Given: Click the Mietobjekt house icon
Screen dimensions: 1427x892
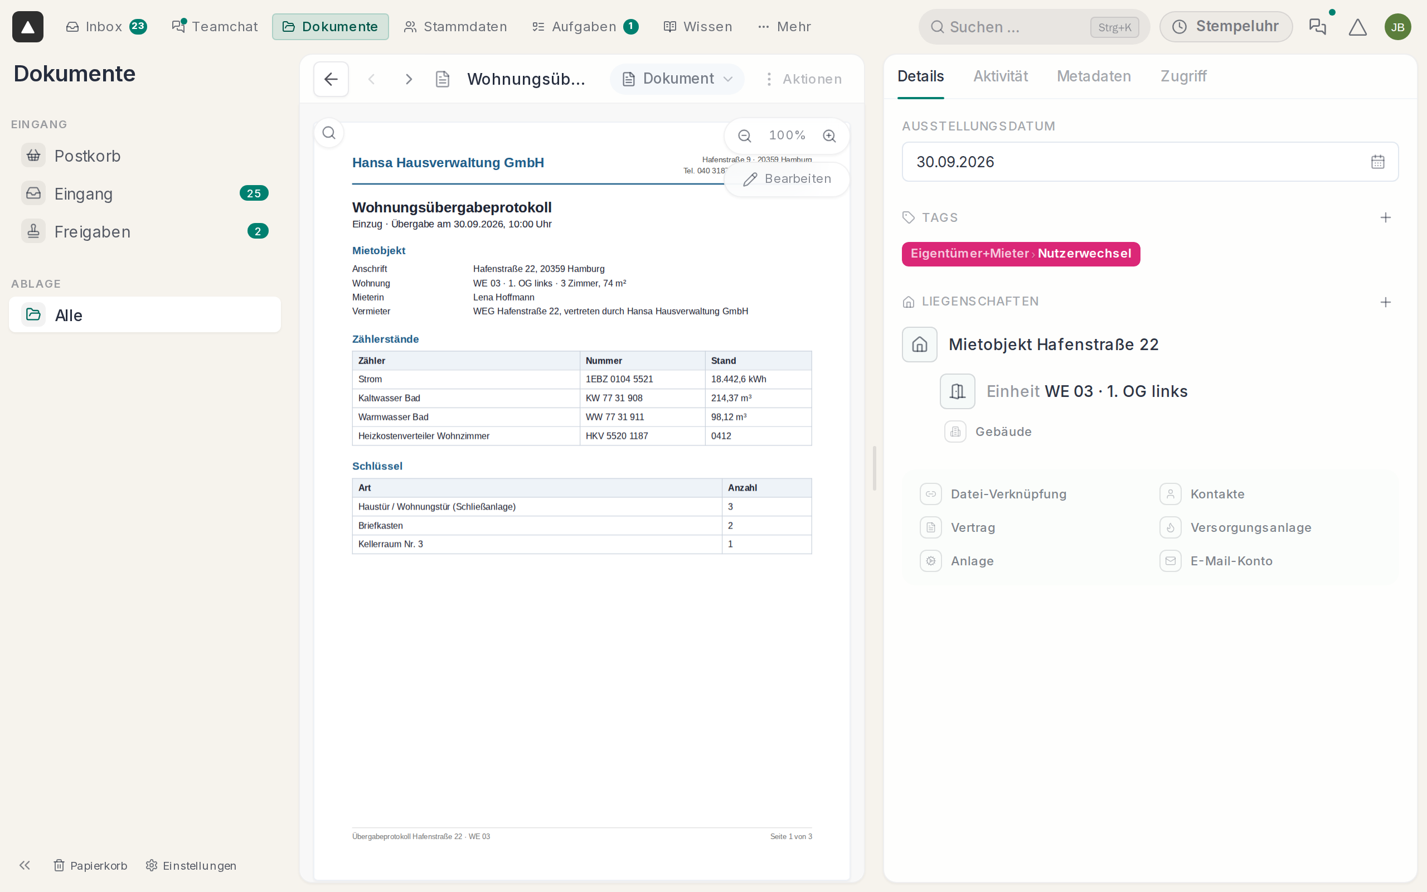Looking at the screenshot, I should point(919,345).
